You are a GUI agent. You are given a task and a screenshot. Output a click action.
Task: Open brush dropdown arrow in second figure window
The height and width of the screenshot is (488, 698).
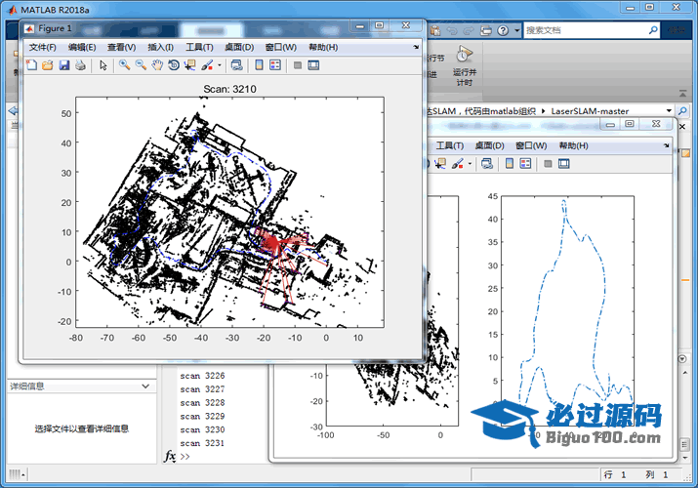click(470, 164)
